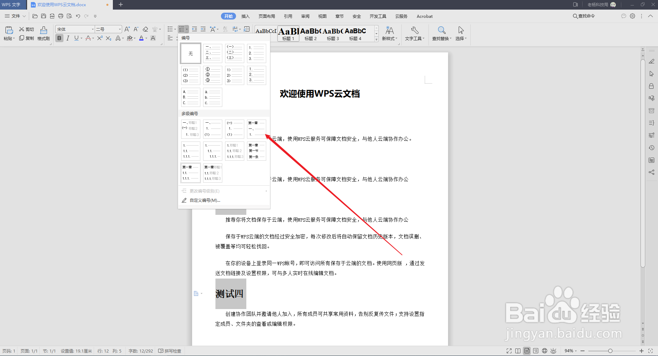Click the blue font color A swatch
The image size is (658, 356).
click(141, 38)
